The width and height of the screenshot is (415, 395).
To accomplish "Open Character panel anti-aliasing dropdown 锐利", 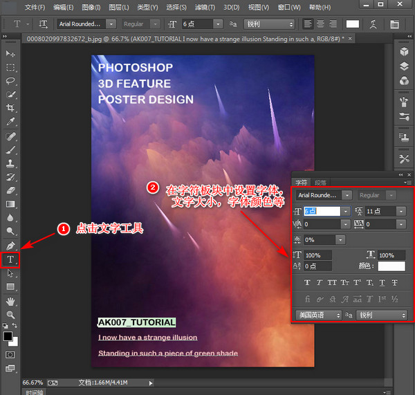I will pos(382,315).
